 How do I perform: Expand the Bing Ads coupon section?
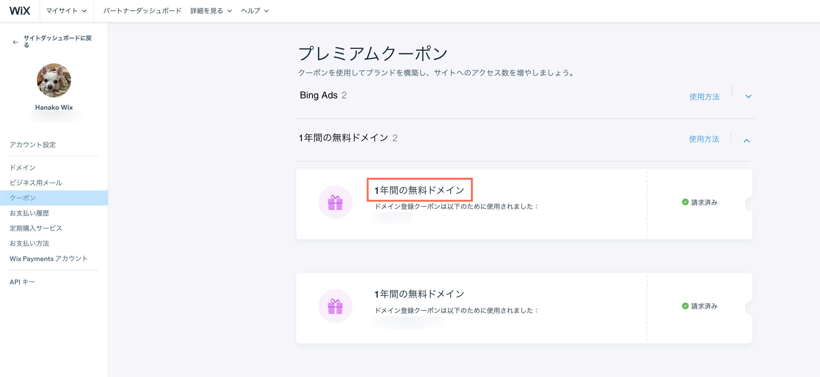(x=748, y=96)
